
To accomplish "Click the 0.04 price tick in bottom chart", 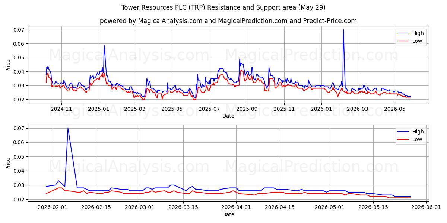I will click(19, 171).
